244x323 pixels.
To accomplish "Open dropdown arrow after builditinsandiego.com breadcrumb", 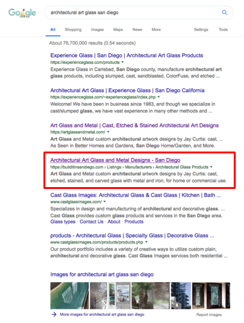I will coord(211,167).
